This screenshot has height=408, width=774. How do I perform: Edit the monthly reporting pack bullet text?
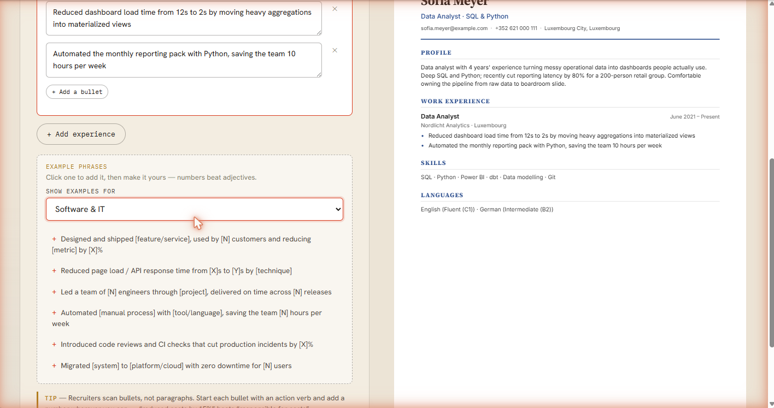[x=184, y=60]
